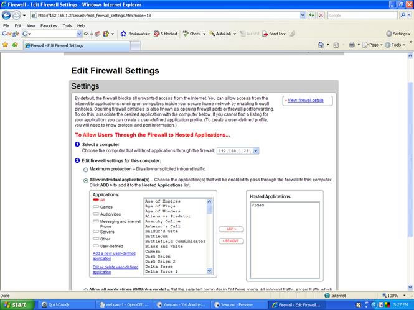Click the AutoFill icon
The width and height of the screenshot is (414, 310).
(x=243, y=34)
